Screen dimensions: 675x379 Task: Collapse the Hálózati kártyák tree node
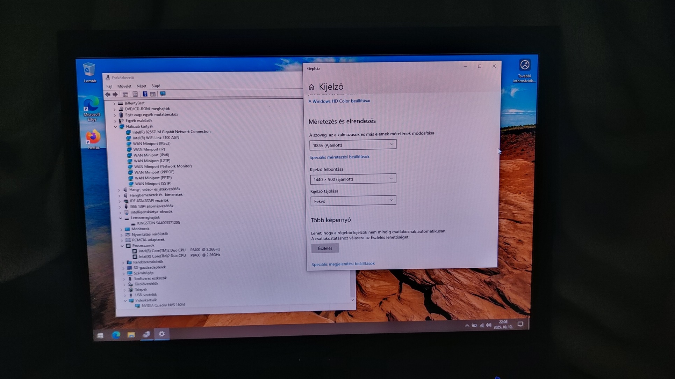tap(116, 127)
